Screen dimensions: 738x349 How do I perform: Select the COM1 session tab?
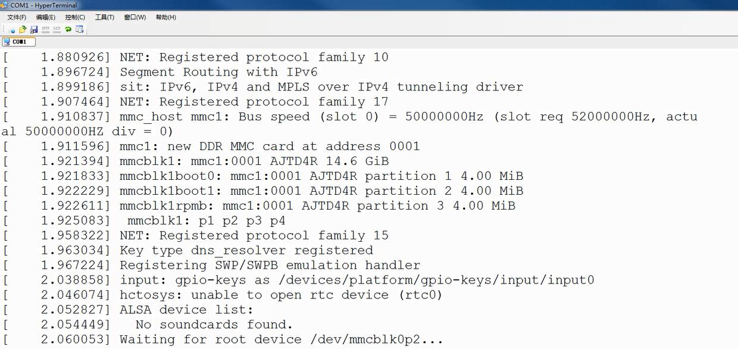click(x=18, y=42)
